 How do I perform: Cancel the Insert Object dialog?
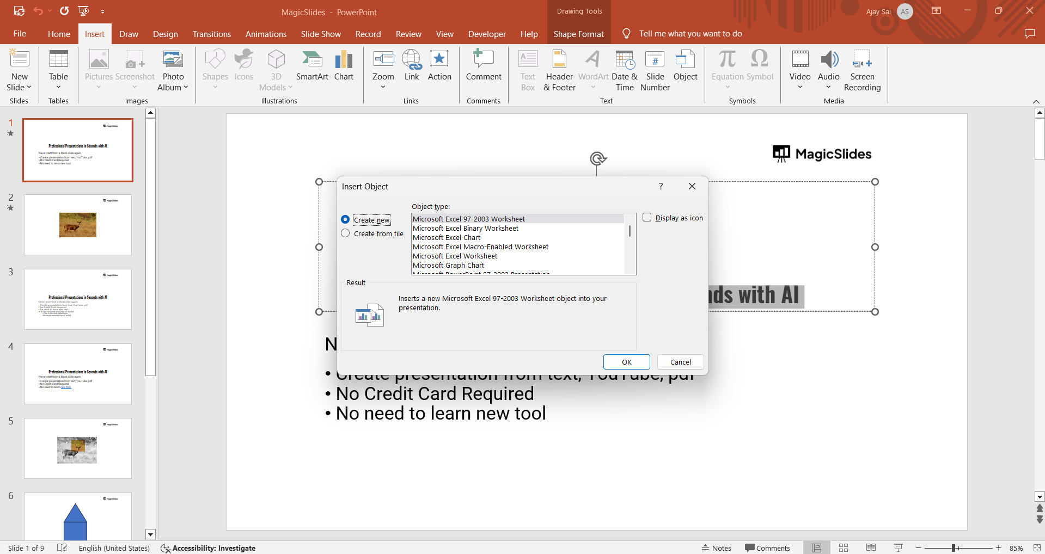[680, 362]
